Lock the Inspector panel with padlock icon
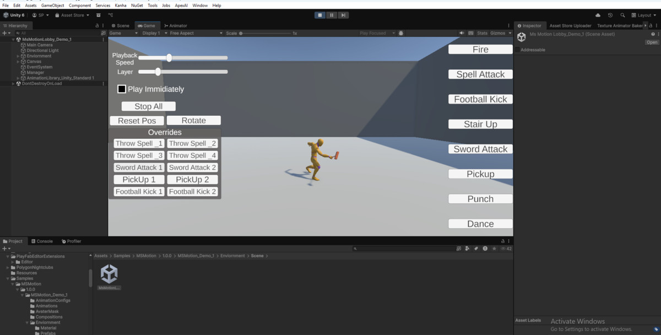 pos(651,25)
